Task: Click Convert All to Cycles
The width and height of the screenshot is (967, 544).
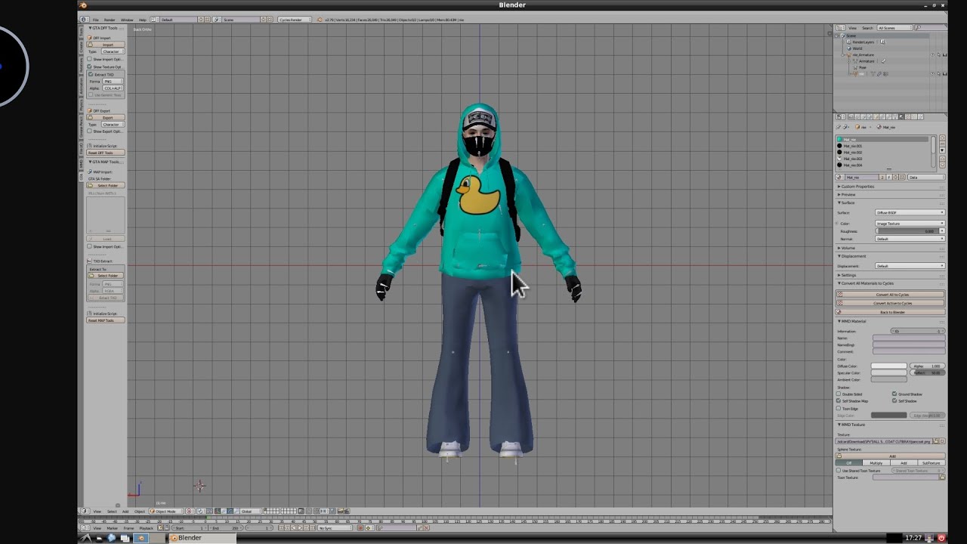Action: click(891, 295)
